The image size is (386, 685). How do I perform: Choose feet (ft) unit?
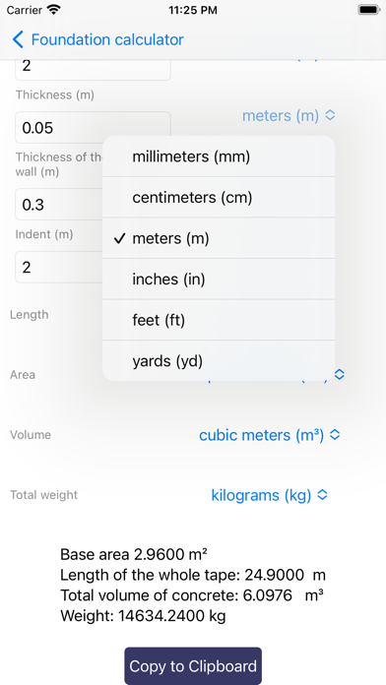219,320
